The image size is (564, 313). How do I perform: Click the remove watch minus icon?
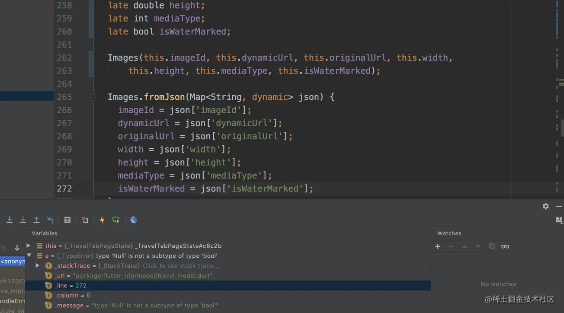pyautogui.click(x=451, y=246)
